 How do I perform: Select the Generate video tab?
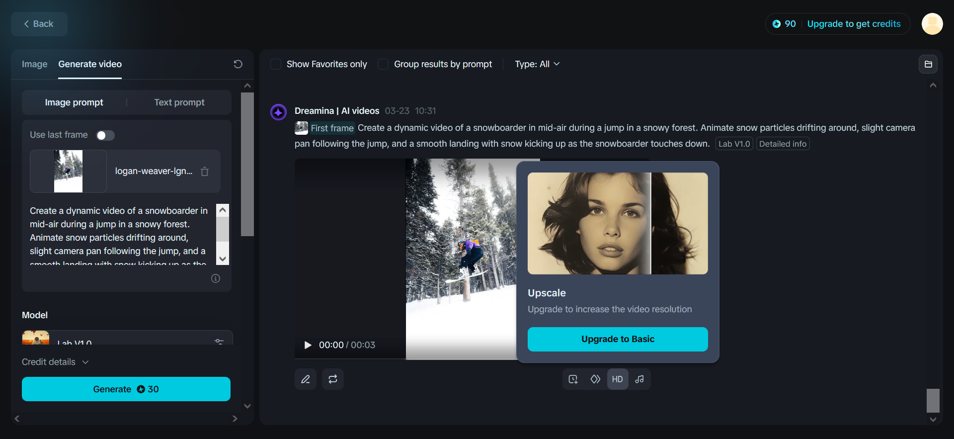(x=90, y=64)
